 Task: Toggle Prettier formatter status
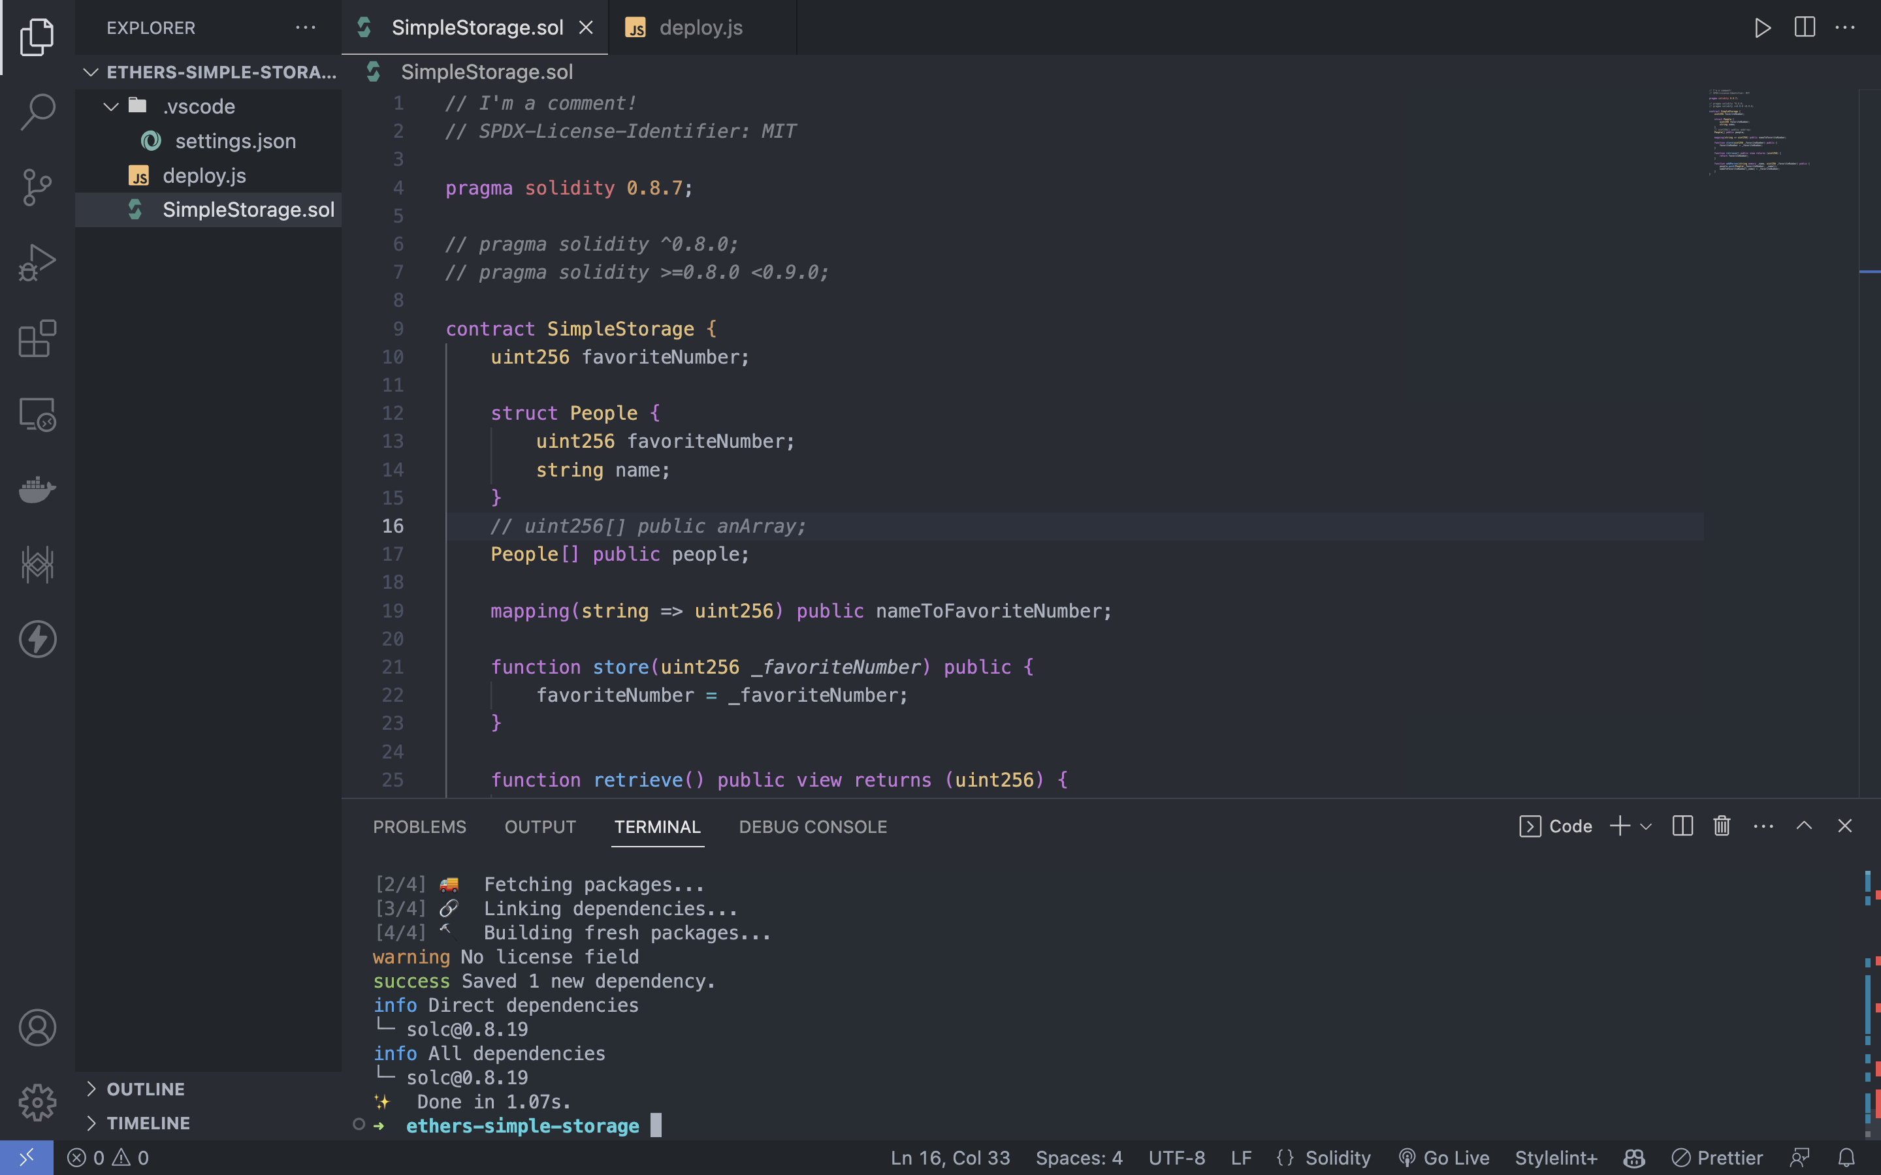pos(1717,1158)
